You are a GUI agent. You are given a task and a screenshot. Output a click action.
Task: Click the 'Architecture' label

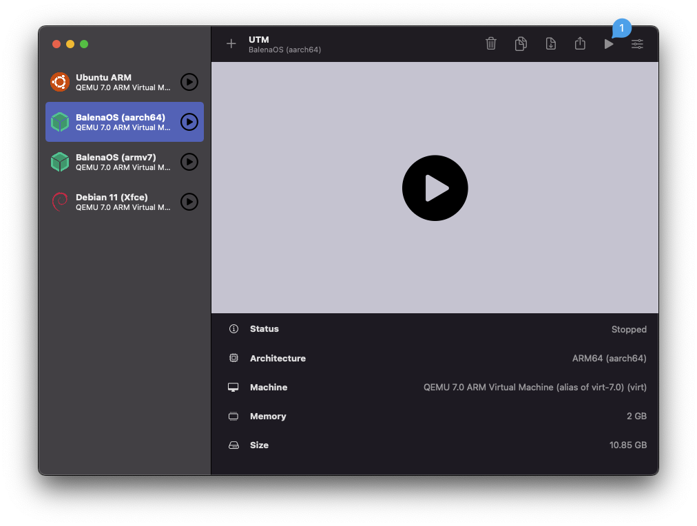click(x=278, y=358)
